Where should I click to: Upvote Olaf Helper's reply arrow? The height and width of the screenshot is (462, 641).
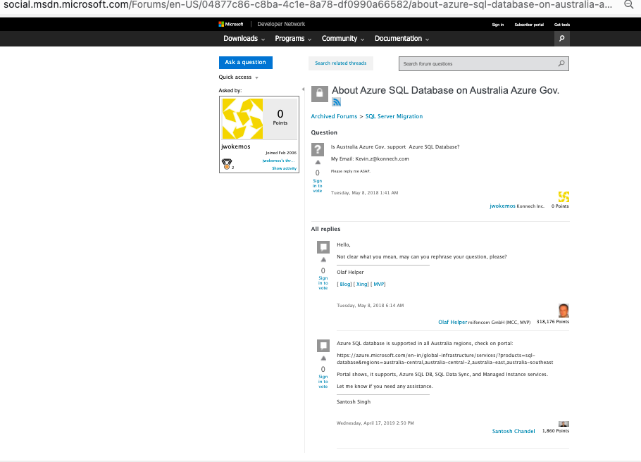pyautogui.click(x=323, y=260)
